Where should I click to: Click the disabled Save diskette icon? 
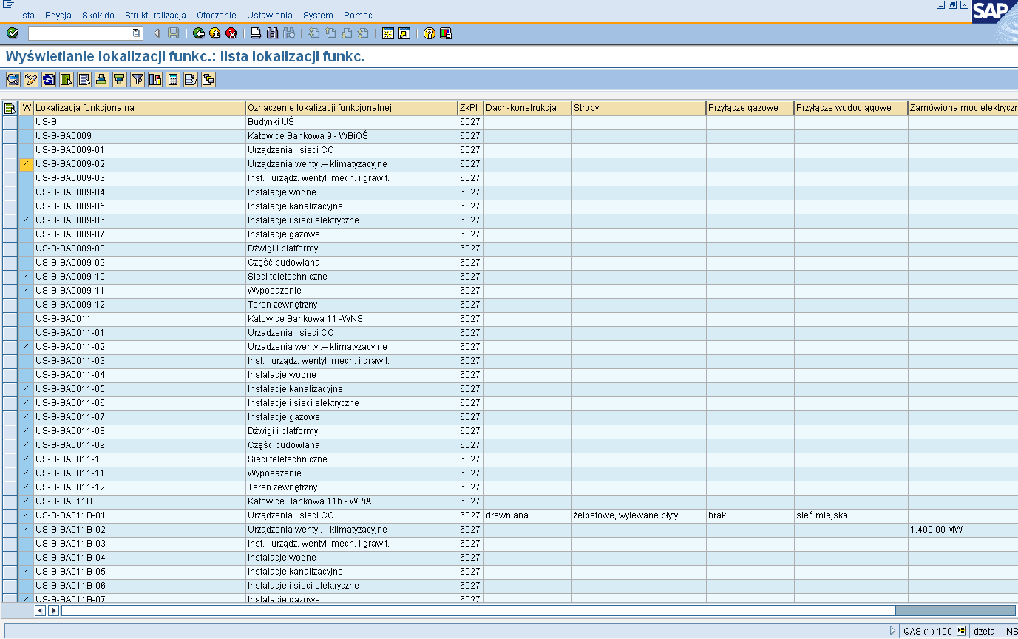pos(173,33)
